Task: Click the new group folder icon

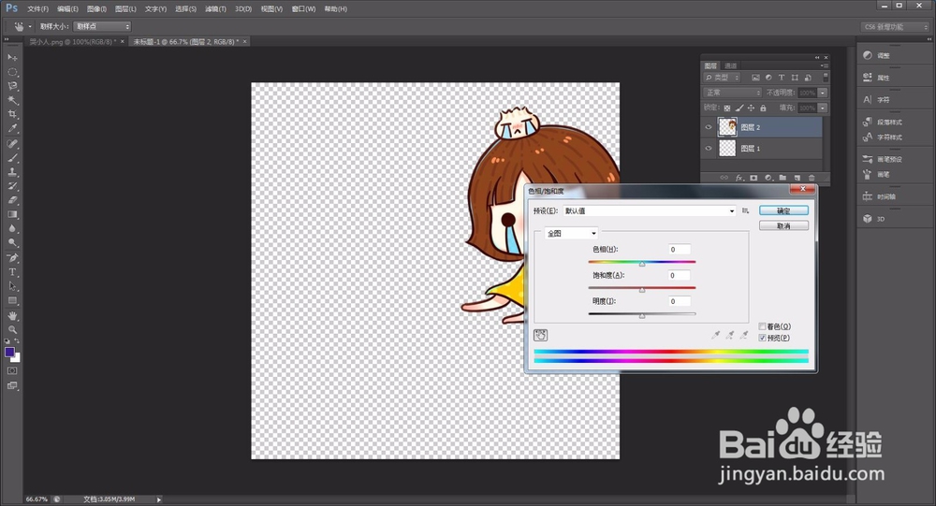Action: click(782, 178)
